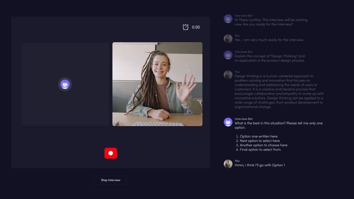The image size is (354, 199).
Task: Click bot avatar beside 'Design Thinking' question
Action: (x=228, y=55)
